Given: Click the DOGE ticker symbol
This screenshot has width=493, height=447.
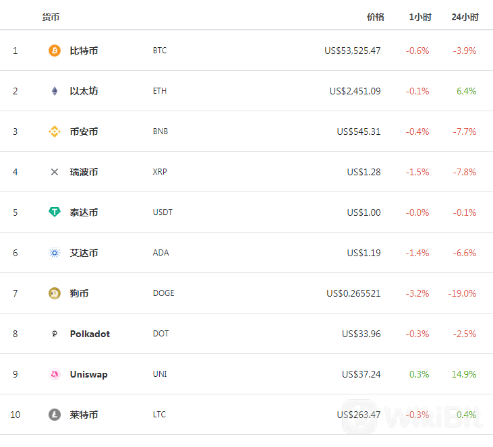Looking at the screenshot, I should (163, 293).
